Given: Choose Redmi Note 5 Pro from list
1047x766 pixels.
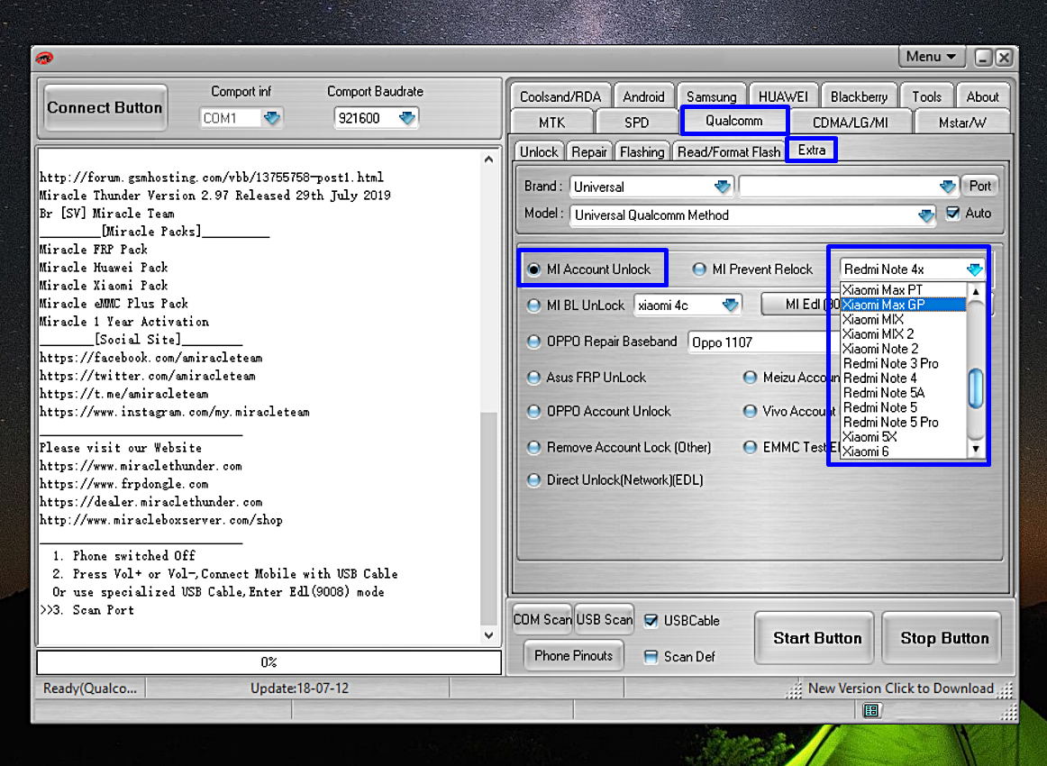Looking at the screenshot, I should [x=890, y=422].
